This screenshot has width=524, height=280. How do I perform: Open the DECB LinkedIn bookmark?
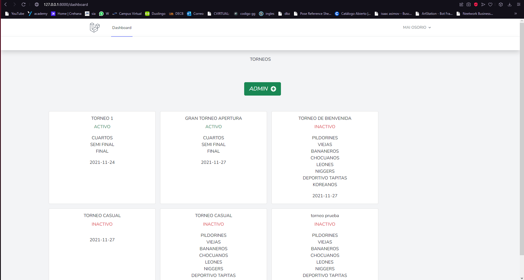176,13
